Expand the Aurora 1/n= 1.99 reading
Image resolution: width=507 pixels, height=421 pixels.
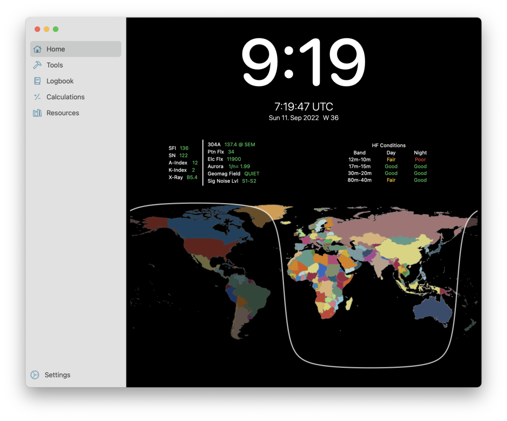[227, 166]
